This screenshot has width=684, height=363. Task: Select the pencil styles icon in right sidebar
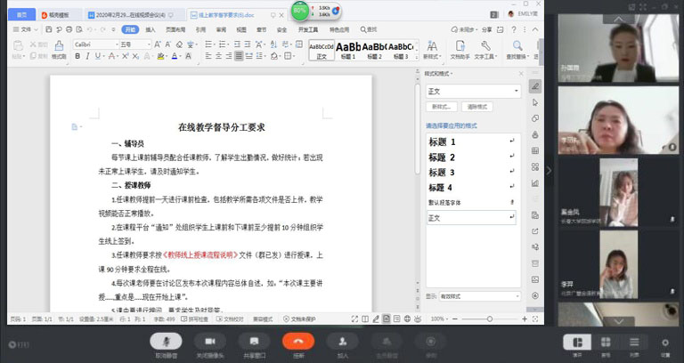click(x=536, y=86)
